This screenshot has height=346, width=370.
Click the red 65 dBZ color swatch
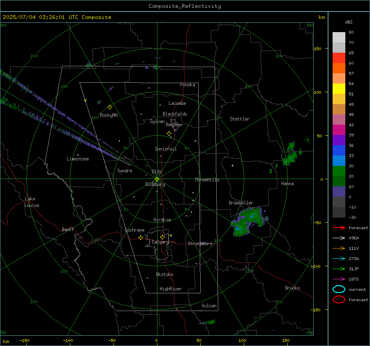coord(339,58)
